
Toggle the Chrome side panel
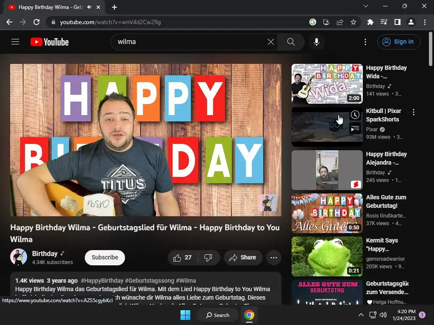(x=398, y=22)
